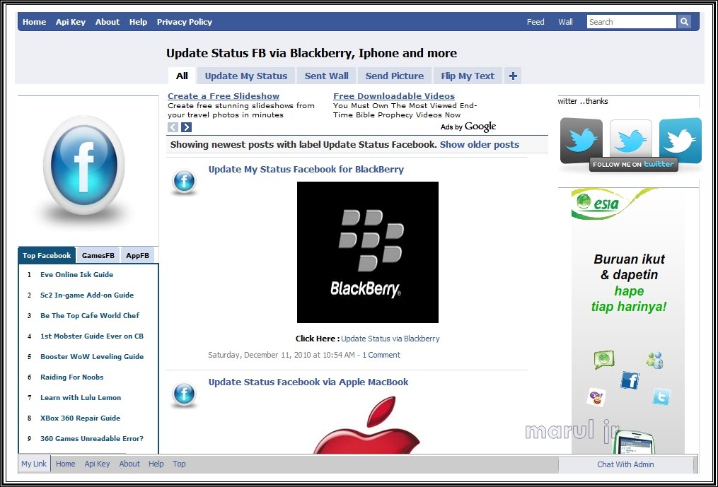The width and height of the screenshot is (718, 487).
Task: Open Sc2 In-game Add-on Guide link
Action: [87, 295]
